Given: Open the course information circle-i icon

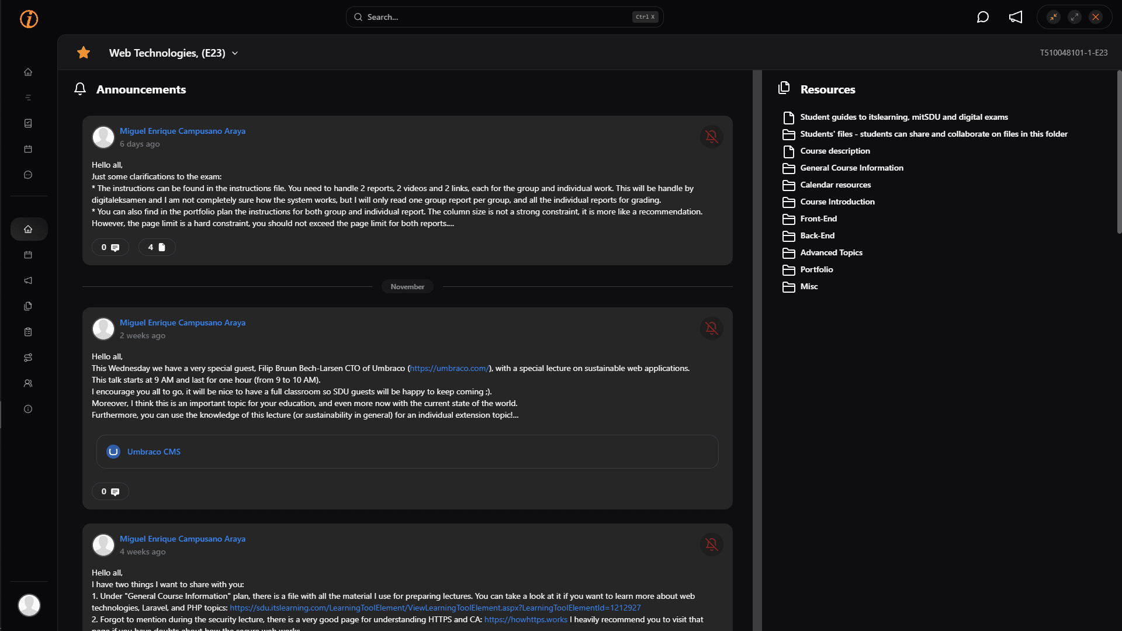Looking at the screenshot, I should (x=28, y=409).
